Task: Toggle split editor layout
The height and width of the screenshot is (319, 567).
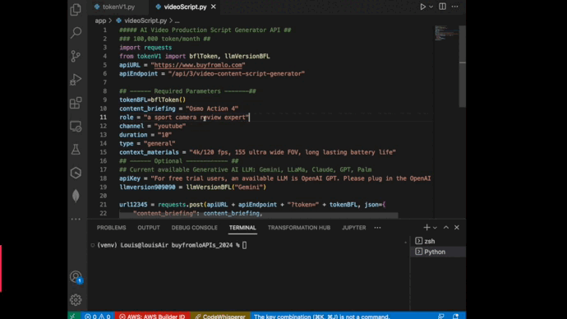Action: 442,7
